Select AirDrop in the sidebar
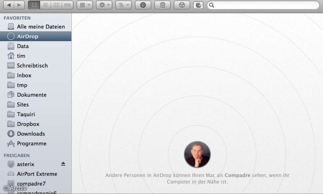 coord(36,36)
